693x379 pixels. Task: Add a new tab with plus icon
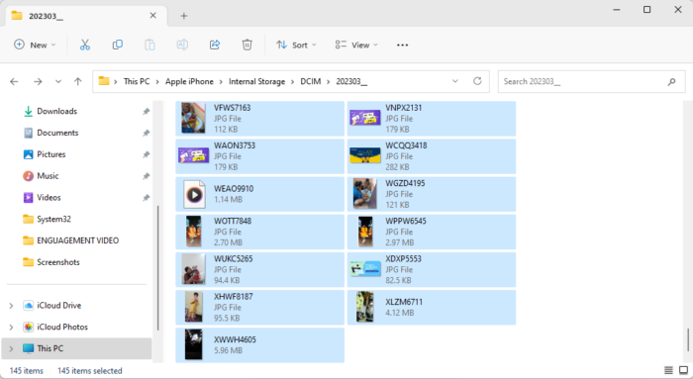184,16
